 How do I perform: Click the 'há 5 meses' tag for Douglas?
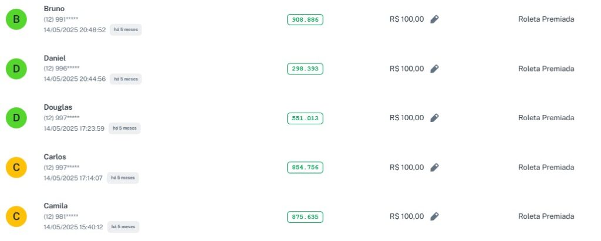[x=124, y=128]
